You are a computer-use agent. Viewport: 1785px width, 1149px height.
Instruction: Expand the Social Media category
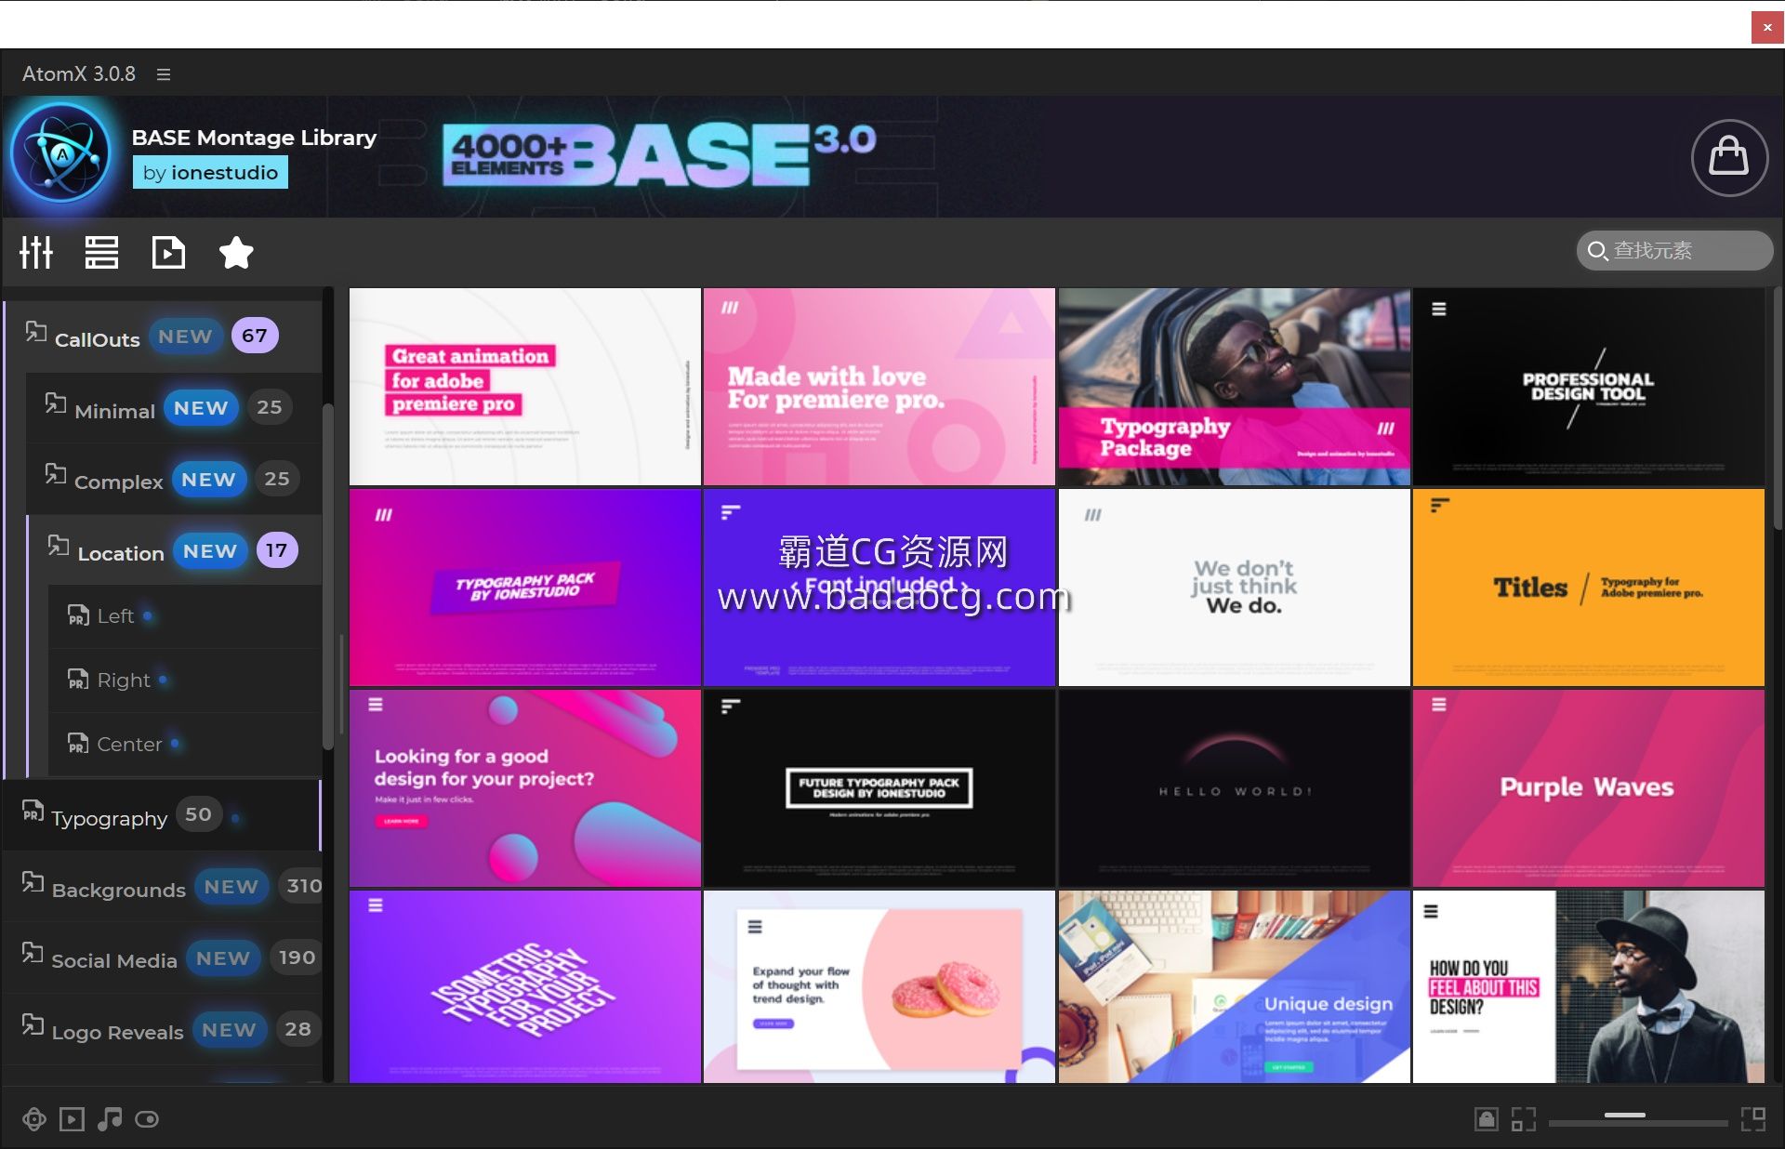pos(163,959)
